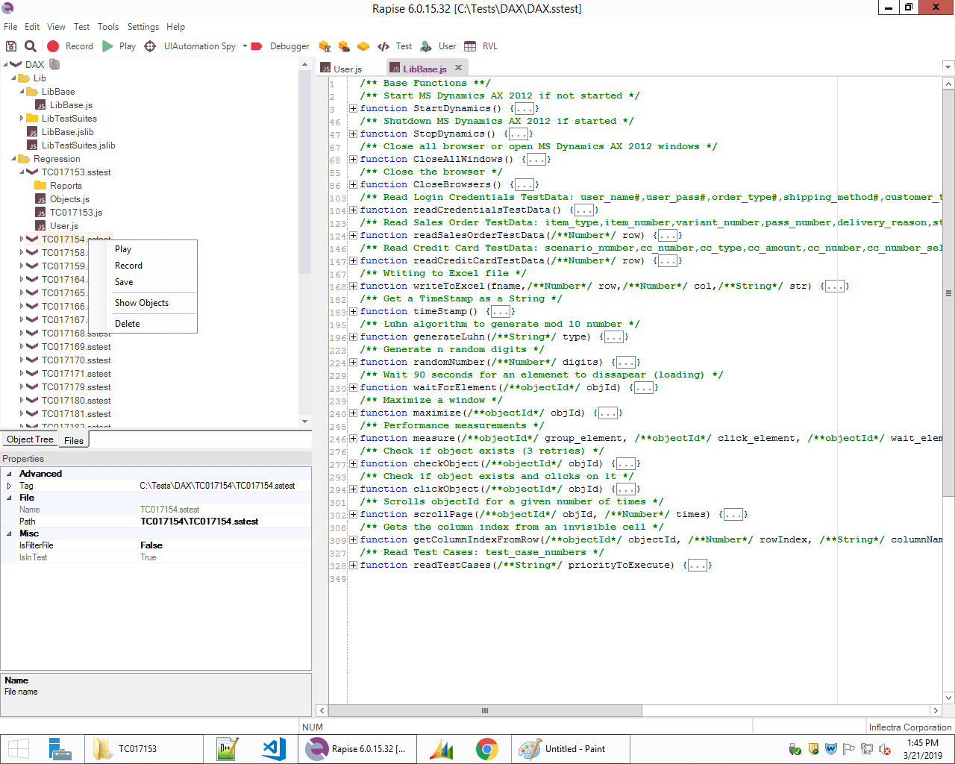Expand the TC017169.sstest node

(22, 346)
